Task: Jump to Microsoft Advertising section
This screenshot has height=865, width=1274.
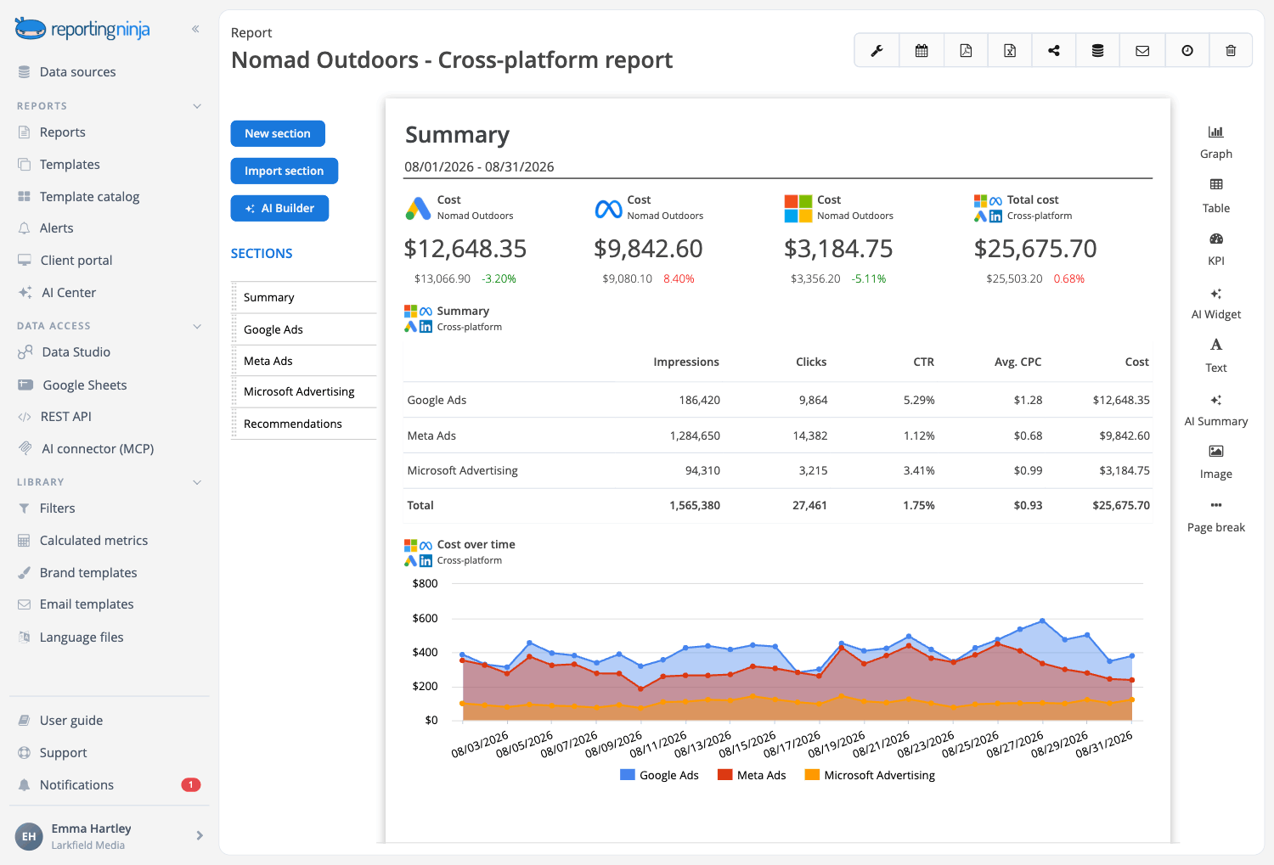Action: click(304, 392)
